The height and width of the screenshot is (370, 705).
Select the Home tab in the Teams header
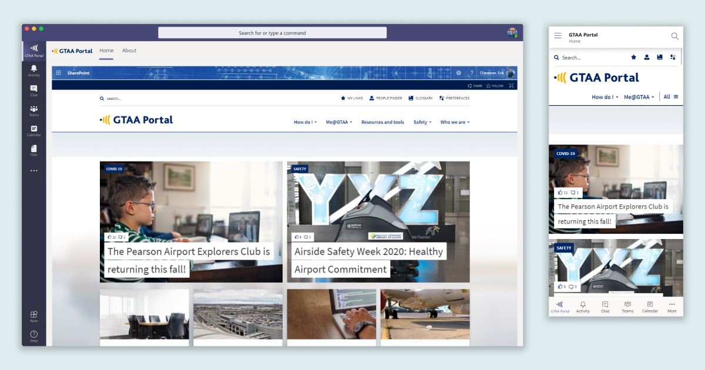[x=106, y=51]
